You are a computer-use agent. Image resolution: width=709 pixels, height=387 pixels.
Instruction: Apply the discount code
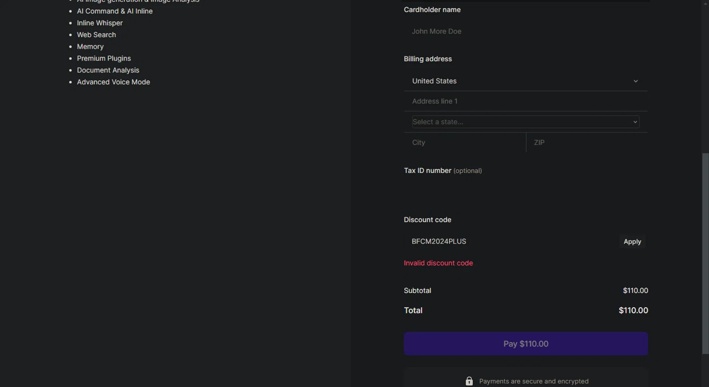click(632, 242)
